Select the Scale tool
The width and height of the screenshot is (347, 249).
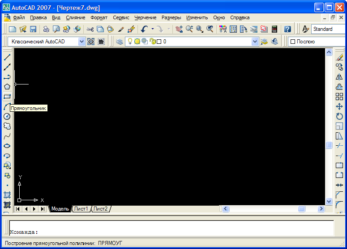pyautogui.click(x=339, y=126)
